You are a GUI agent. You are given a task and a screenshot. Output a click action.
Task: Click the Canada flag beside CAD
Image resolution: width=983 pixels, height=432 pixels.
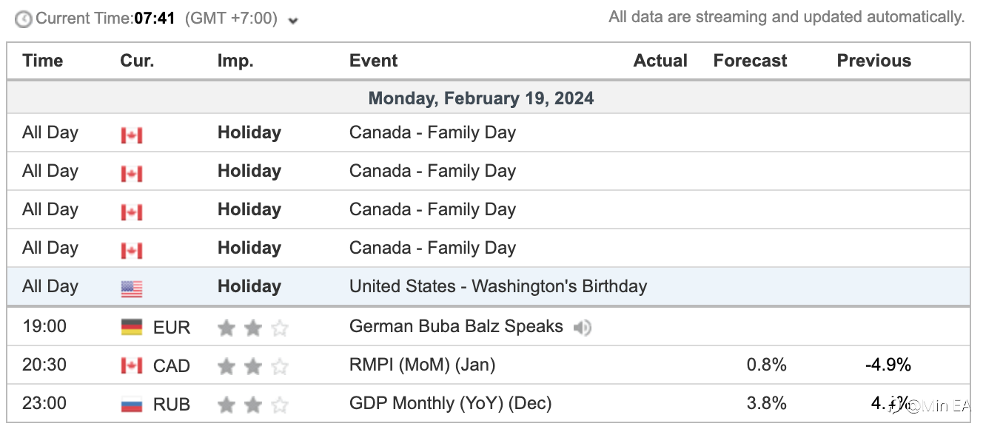click(132, 366)
